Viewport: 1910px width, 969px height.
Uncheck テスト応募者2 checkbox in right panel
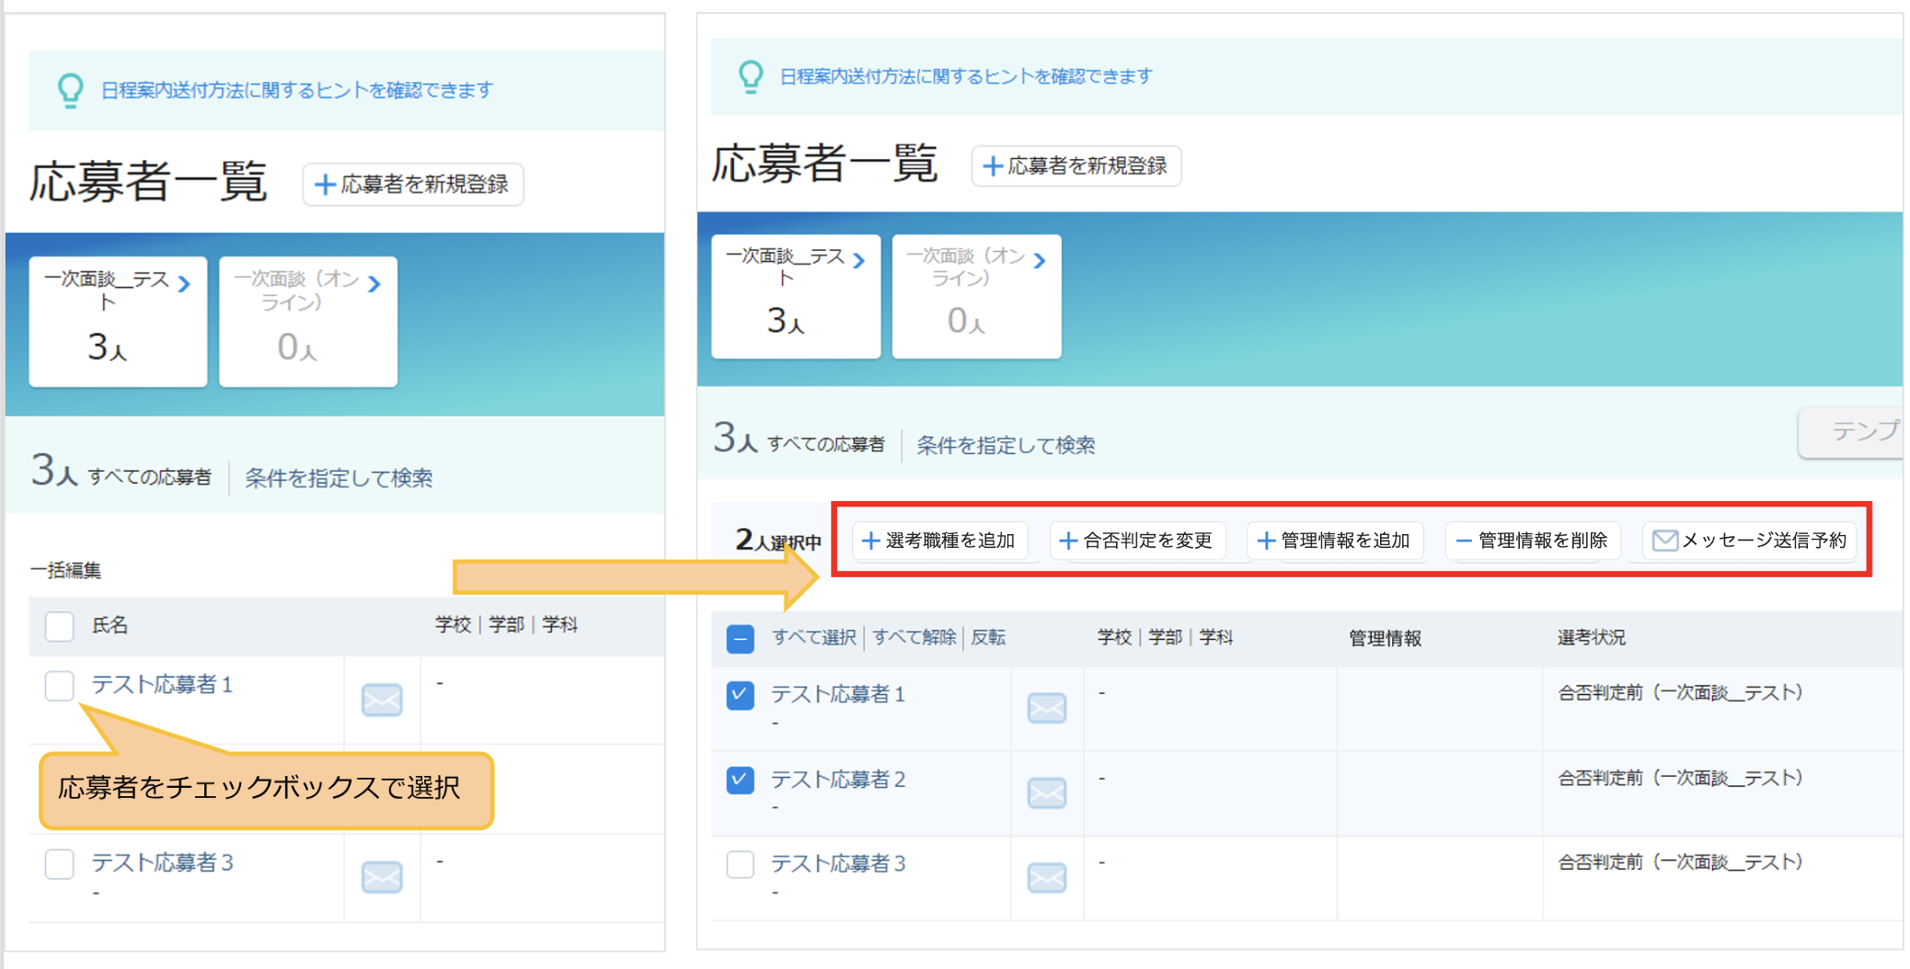[740, 780]
